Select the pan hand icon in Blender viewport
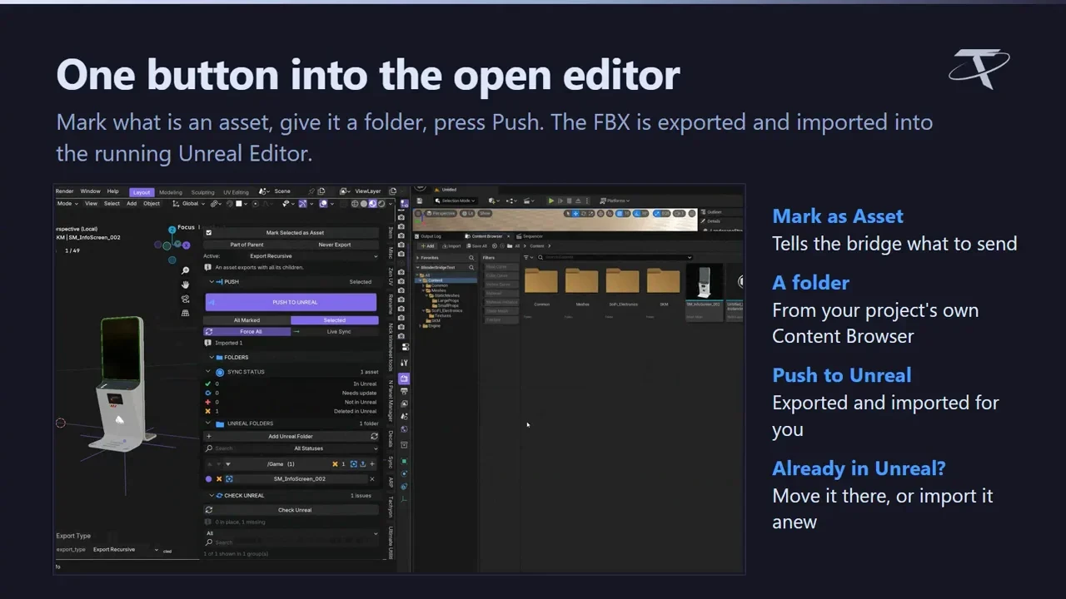The image size is (1066, 599). coord(185,285)
